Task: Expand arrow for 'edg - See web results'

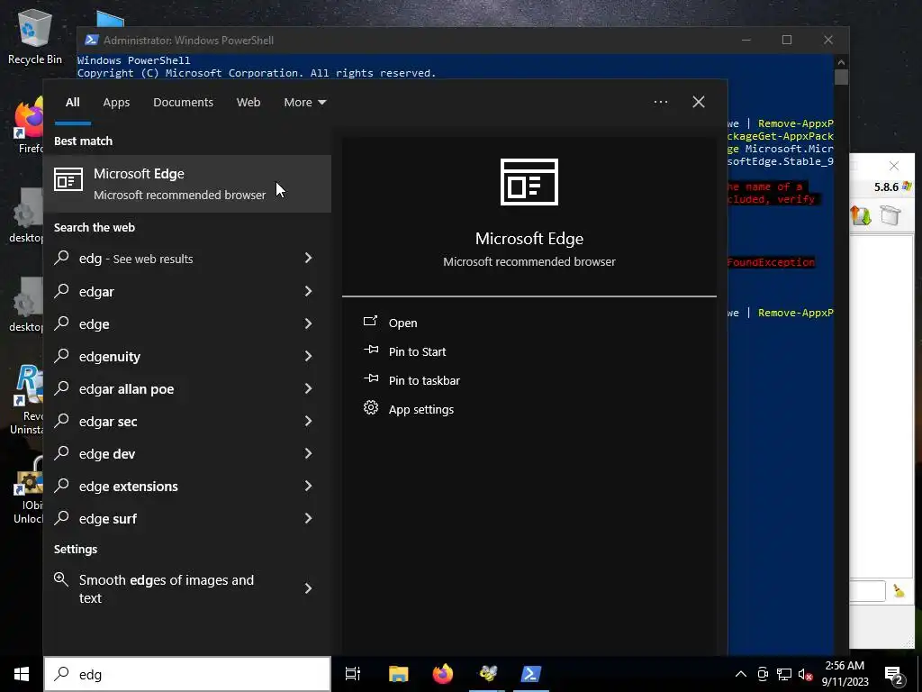Action: click(308, 258)
